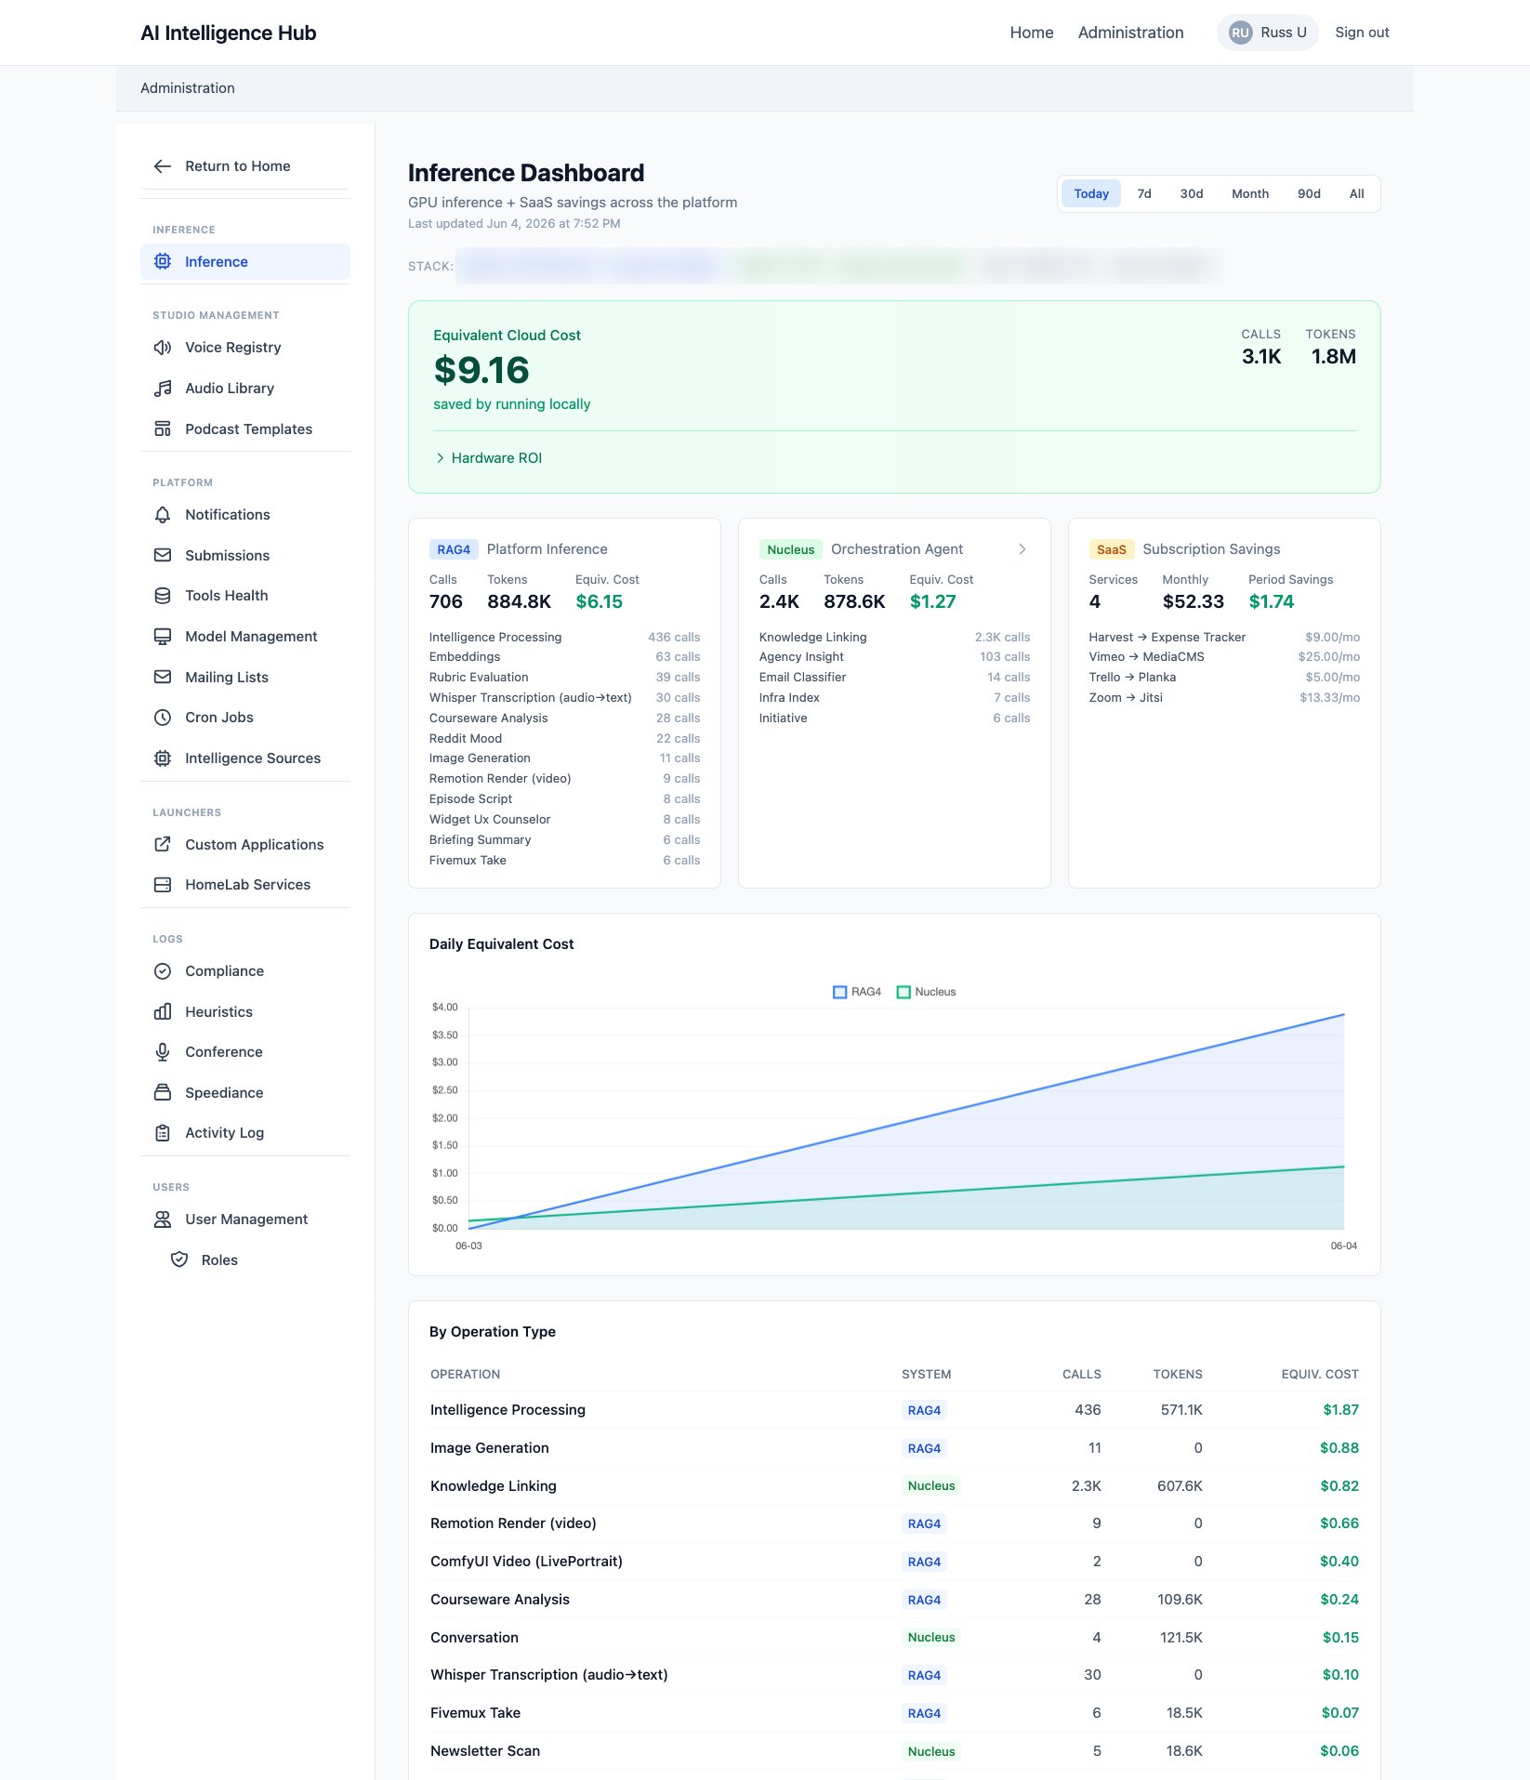Click the Conversation table row
1530x1780 pixels.
click(x=894, y=1638)
